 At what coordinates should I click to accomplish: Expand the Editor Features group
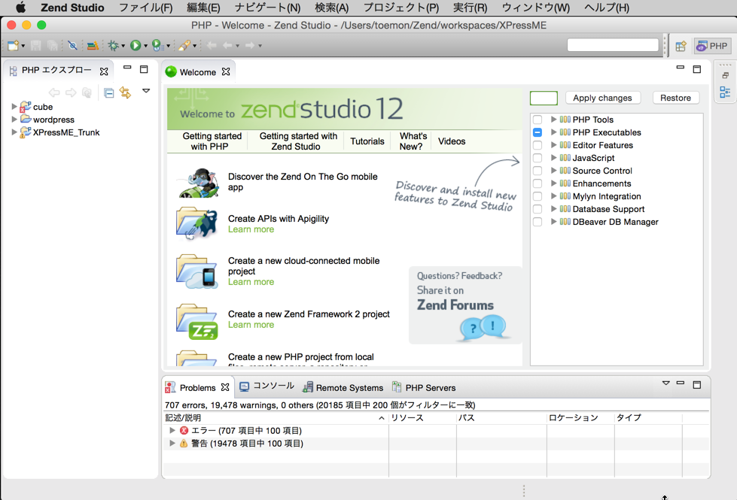click(553, 145)
